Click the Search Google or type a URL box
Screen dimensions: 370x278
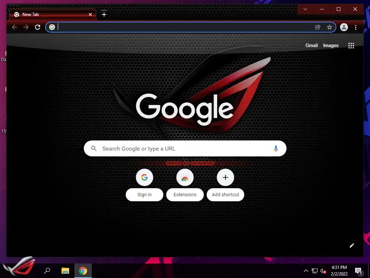185,148
